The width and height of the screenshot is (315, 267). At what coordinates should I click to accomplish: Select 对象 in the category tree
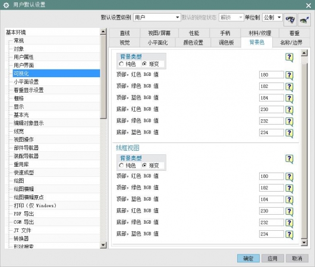[18, 49]
